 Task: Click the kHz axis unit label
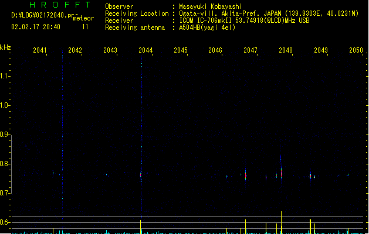point(5,47)
